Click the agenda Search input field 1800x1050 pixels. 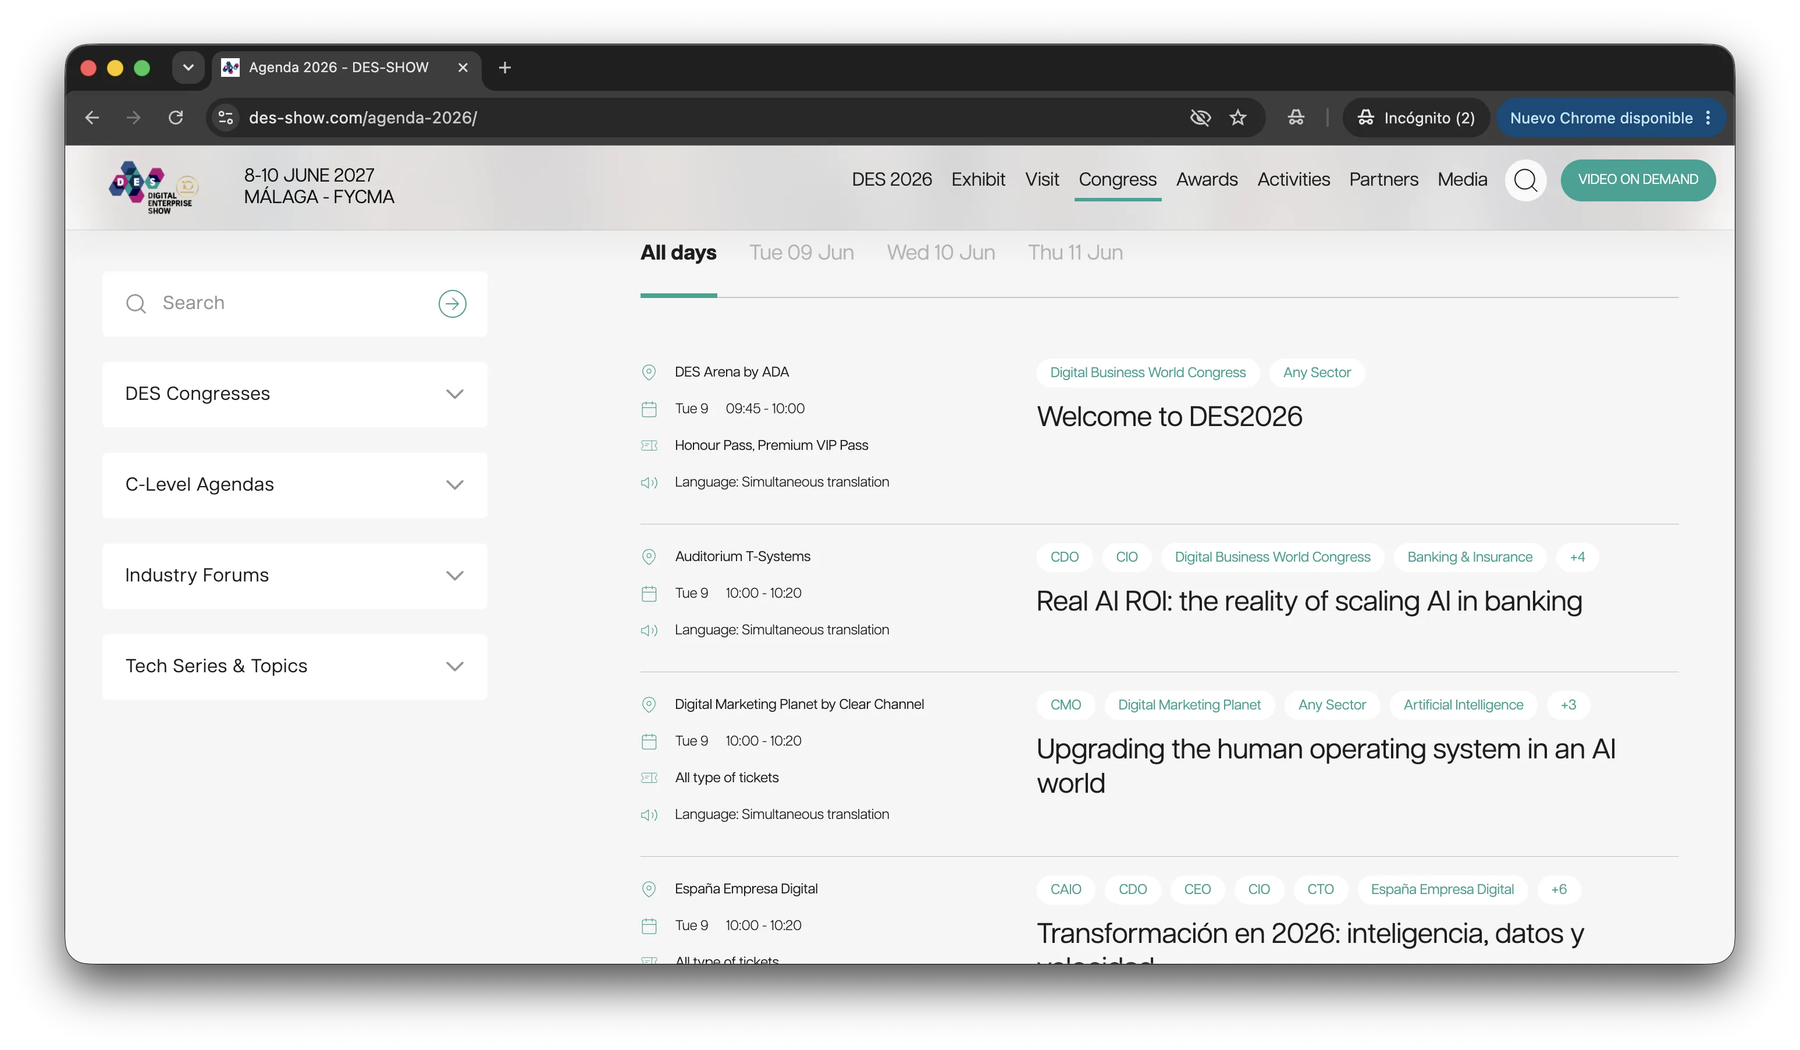pos(295,304)
